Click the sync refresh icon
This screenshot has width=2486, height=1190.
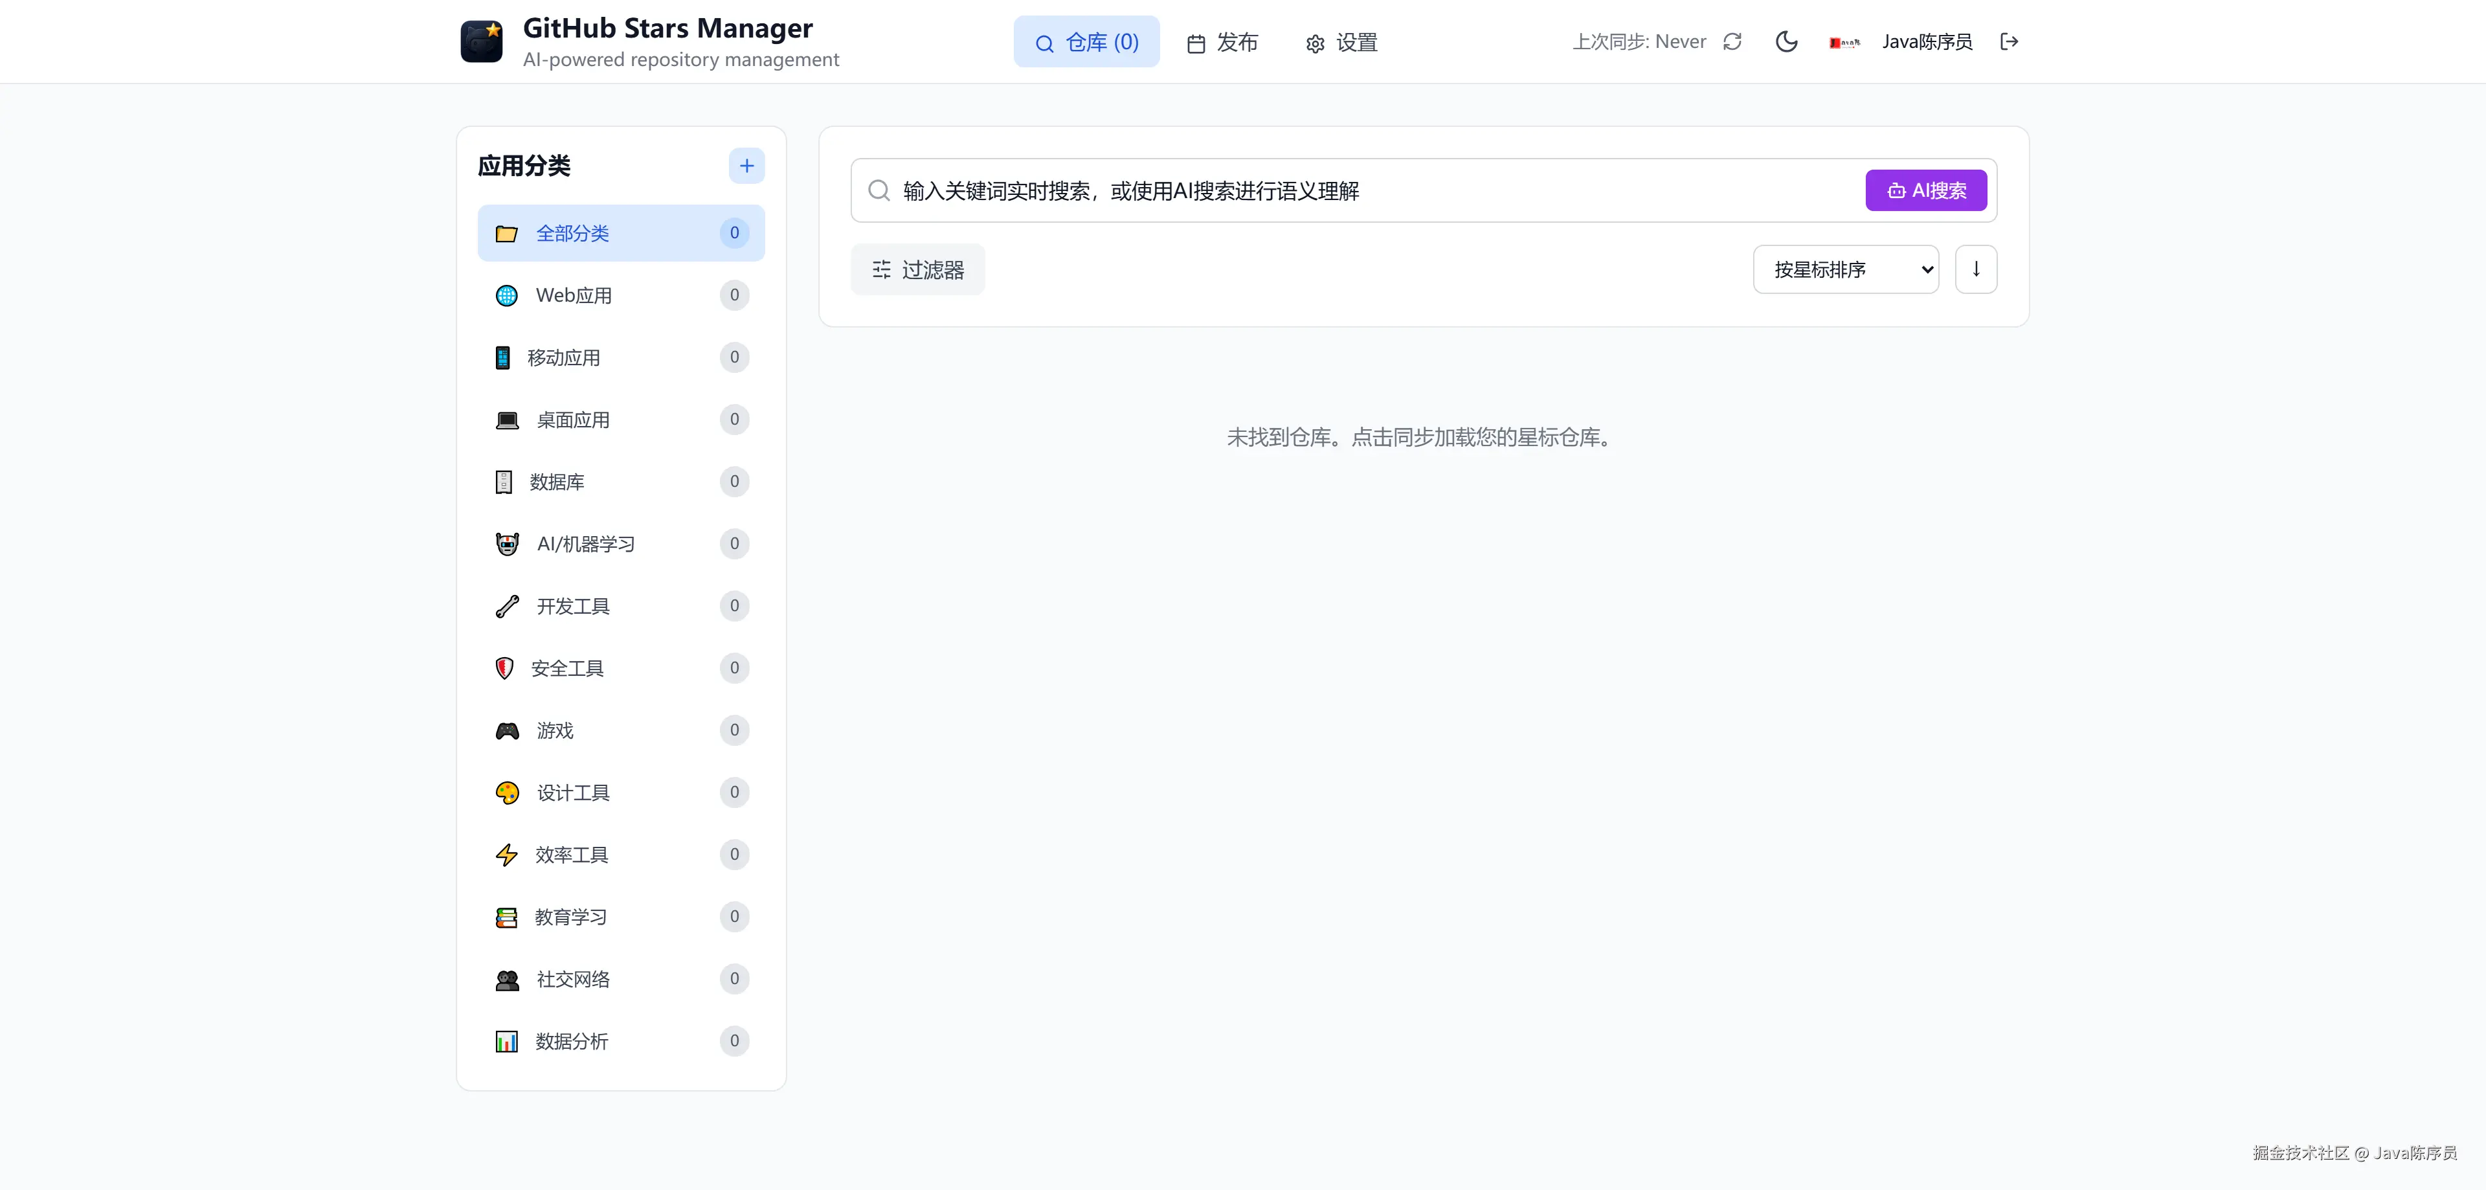tap(1732, 41)
